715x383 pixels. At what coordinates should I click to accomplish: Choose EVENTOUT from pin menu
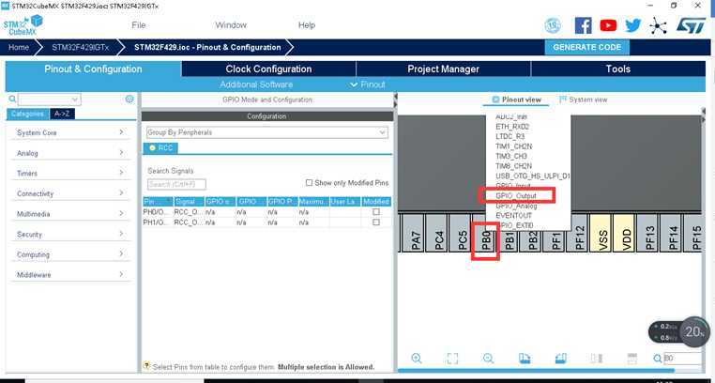(513, 215)
